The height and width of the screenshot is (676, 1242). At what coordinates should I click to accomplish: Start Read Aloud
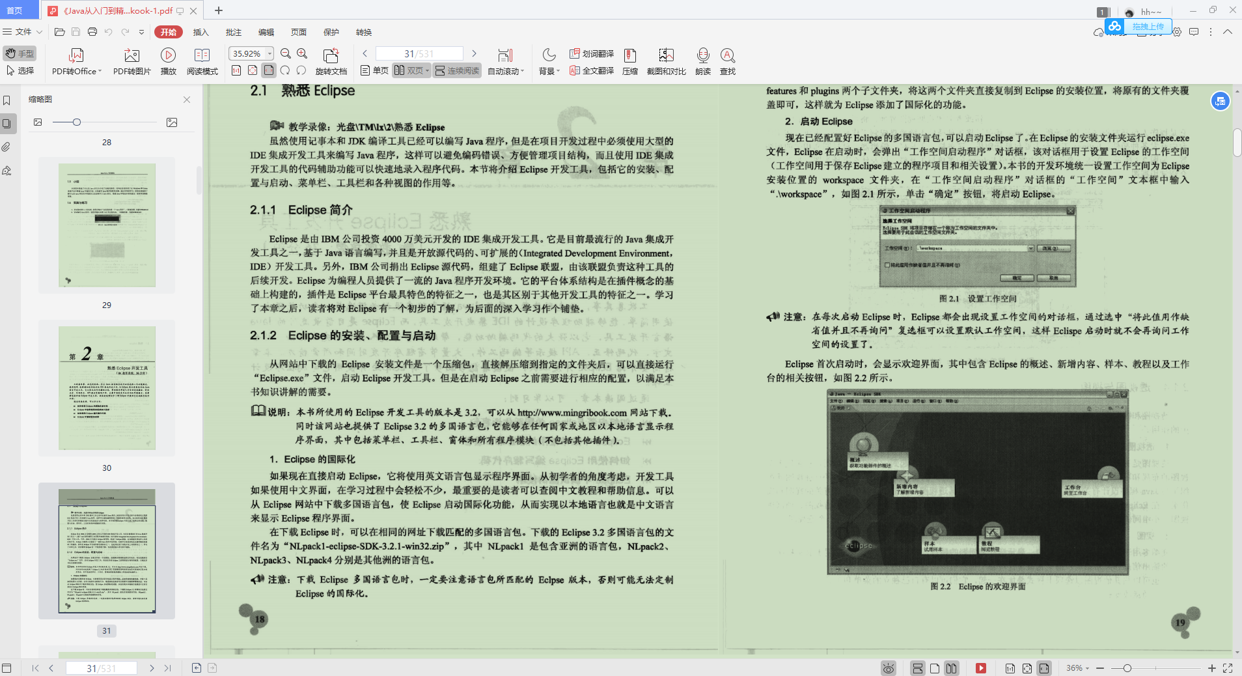click(x=703, y=62)
